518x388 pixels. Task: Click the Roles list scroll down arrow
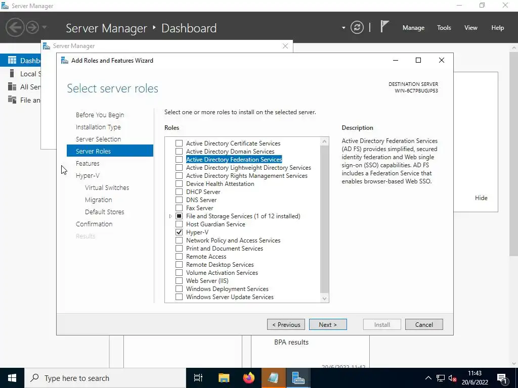click(x=324, y=298)
